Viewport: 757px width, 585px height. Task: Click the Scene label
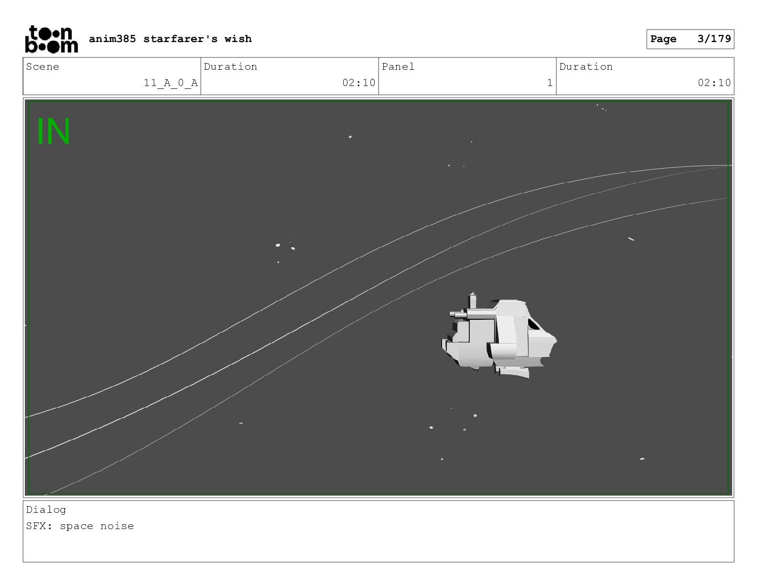[43, 66]
